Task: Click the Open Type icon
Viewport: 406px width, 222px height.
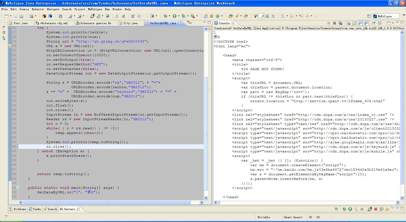Action: coord(230,16)
